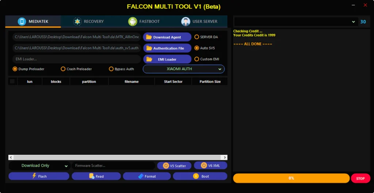Image resolution: width=374 pixels, height=193 pixels.
Task: Click the V6 XML gear icon
Action: pos(204,165)
